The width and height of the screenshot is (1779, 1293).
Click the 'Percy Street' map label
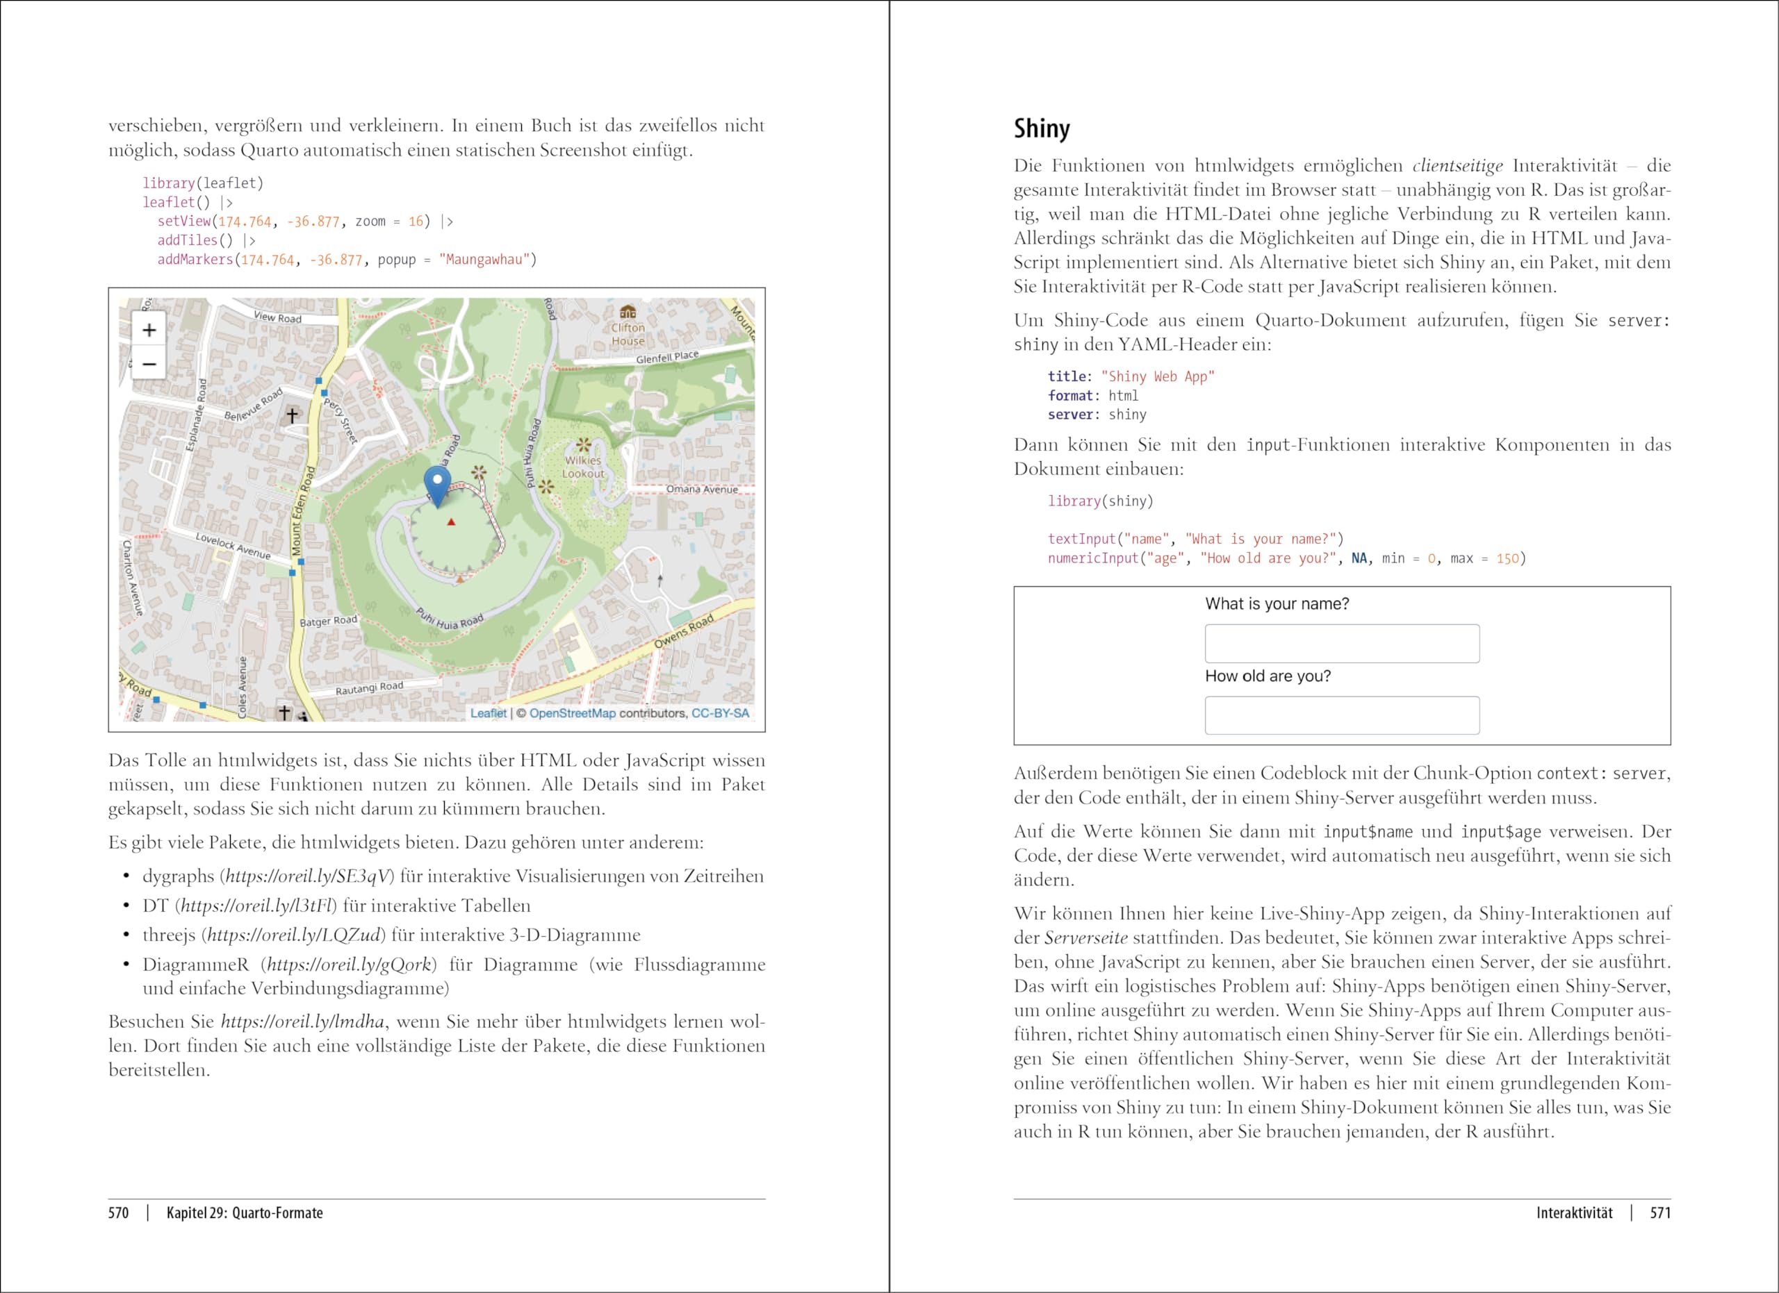341,421
